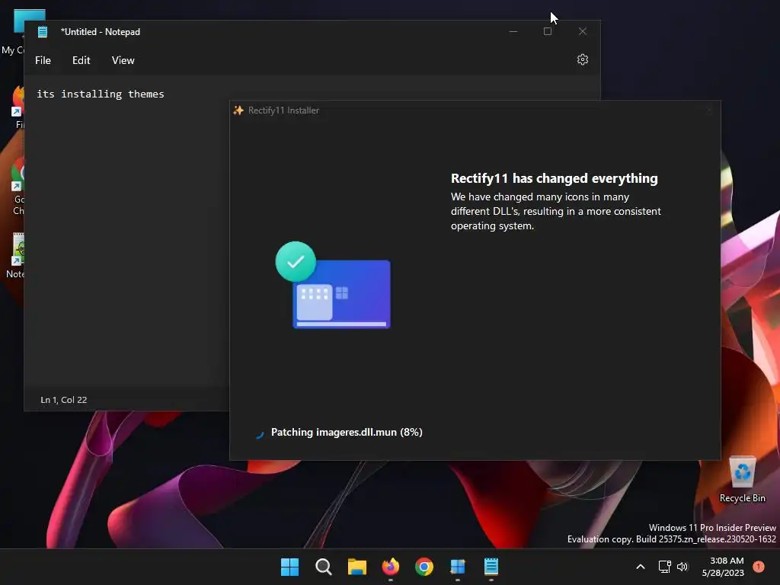780x585 pixels.
Task: Click the Notepad document icon in title bar
Action: click(43, 32)
